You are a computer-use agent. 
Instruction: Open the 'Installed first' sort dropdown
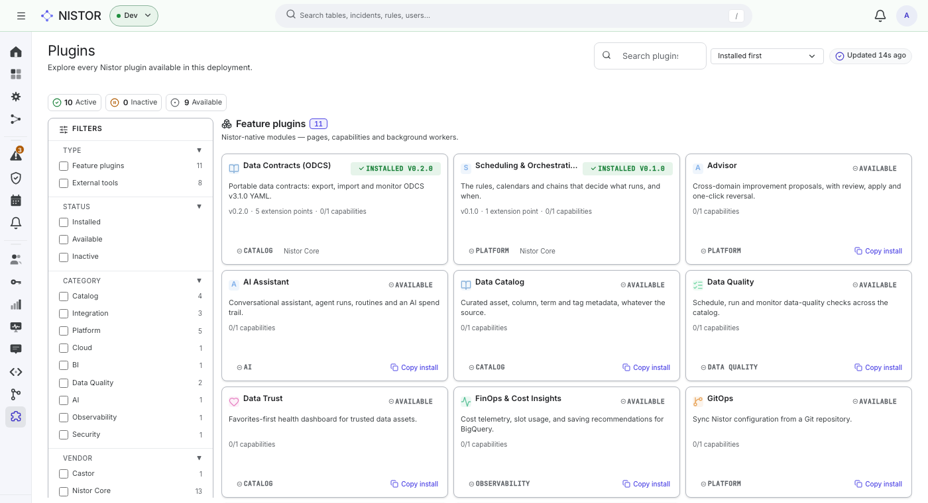pyautogui.click(x=767, y=56)
